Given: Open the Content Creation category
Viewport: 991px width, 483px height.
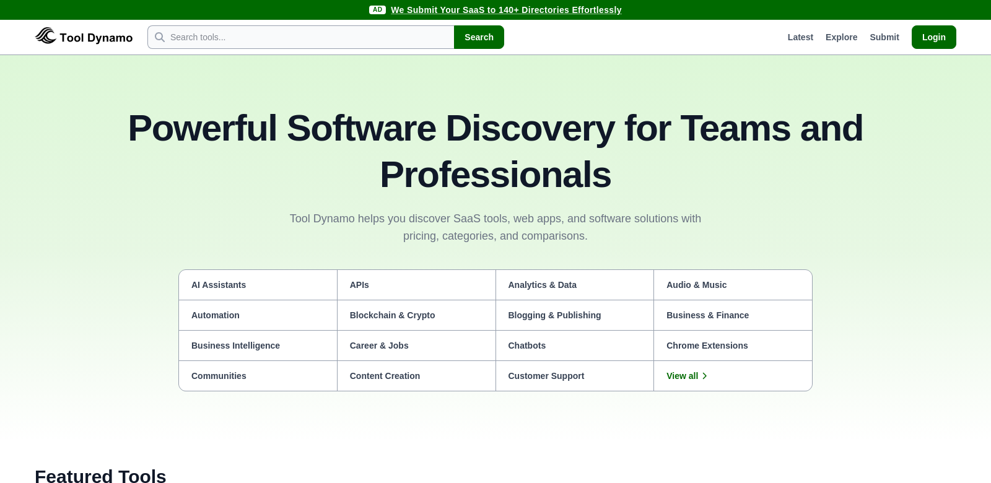Looking at the screenshot, I should point(416,376).
